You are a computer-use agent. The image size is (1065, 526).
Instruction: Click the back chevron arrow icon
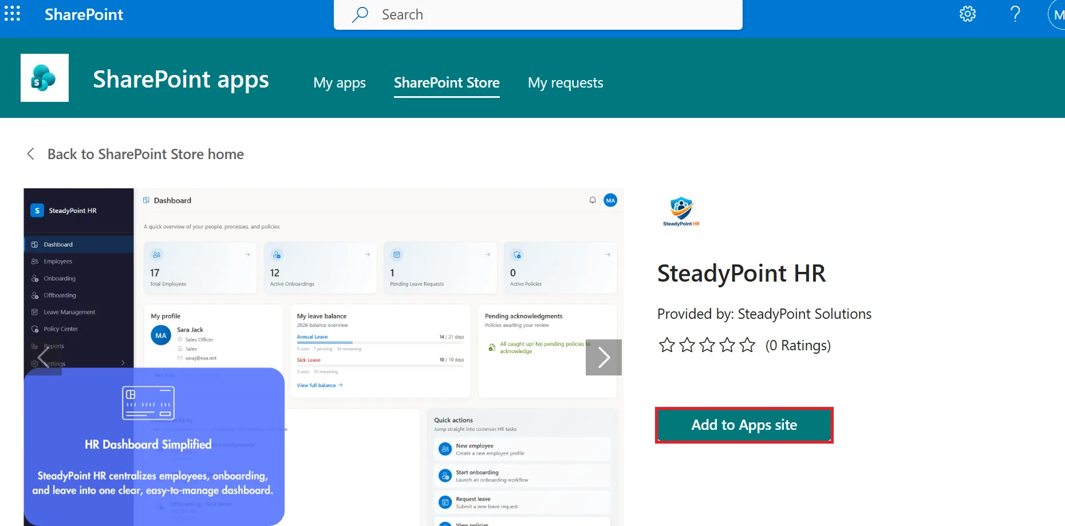click(31, 154)
